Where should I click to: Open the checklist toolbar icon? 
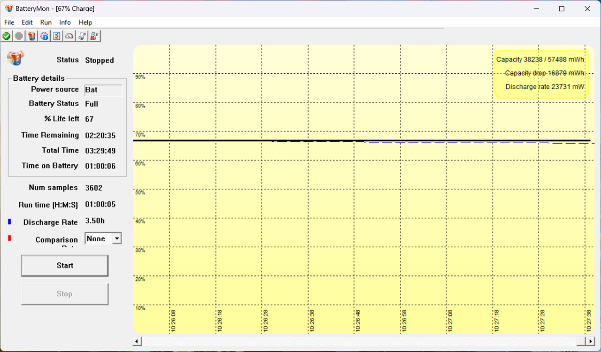point(57,36)
